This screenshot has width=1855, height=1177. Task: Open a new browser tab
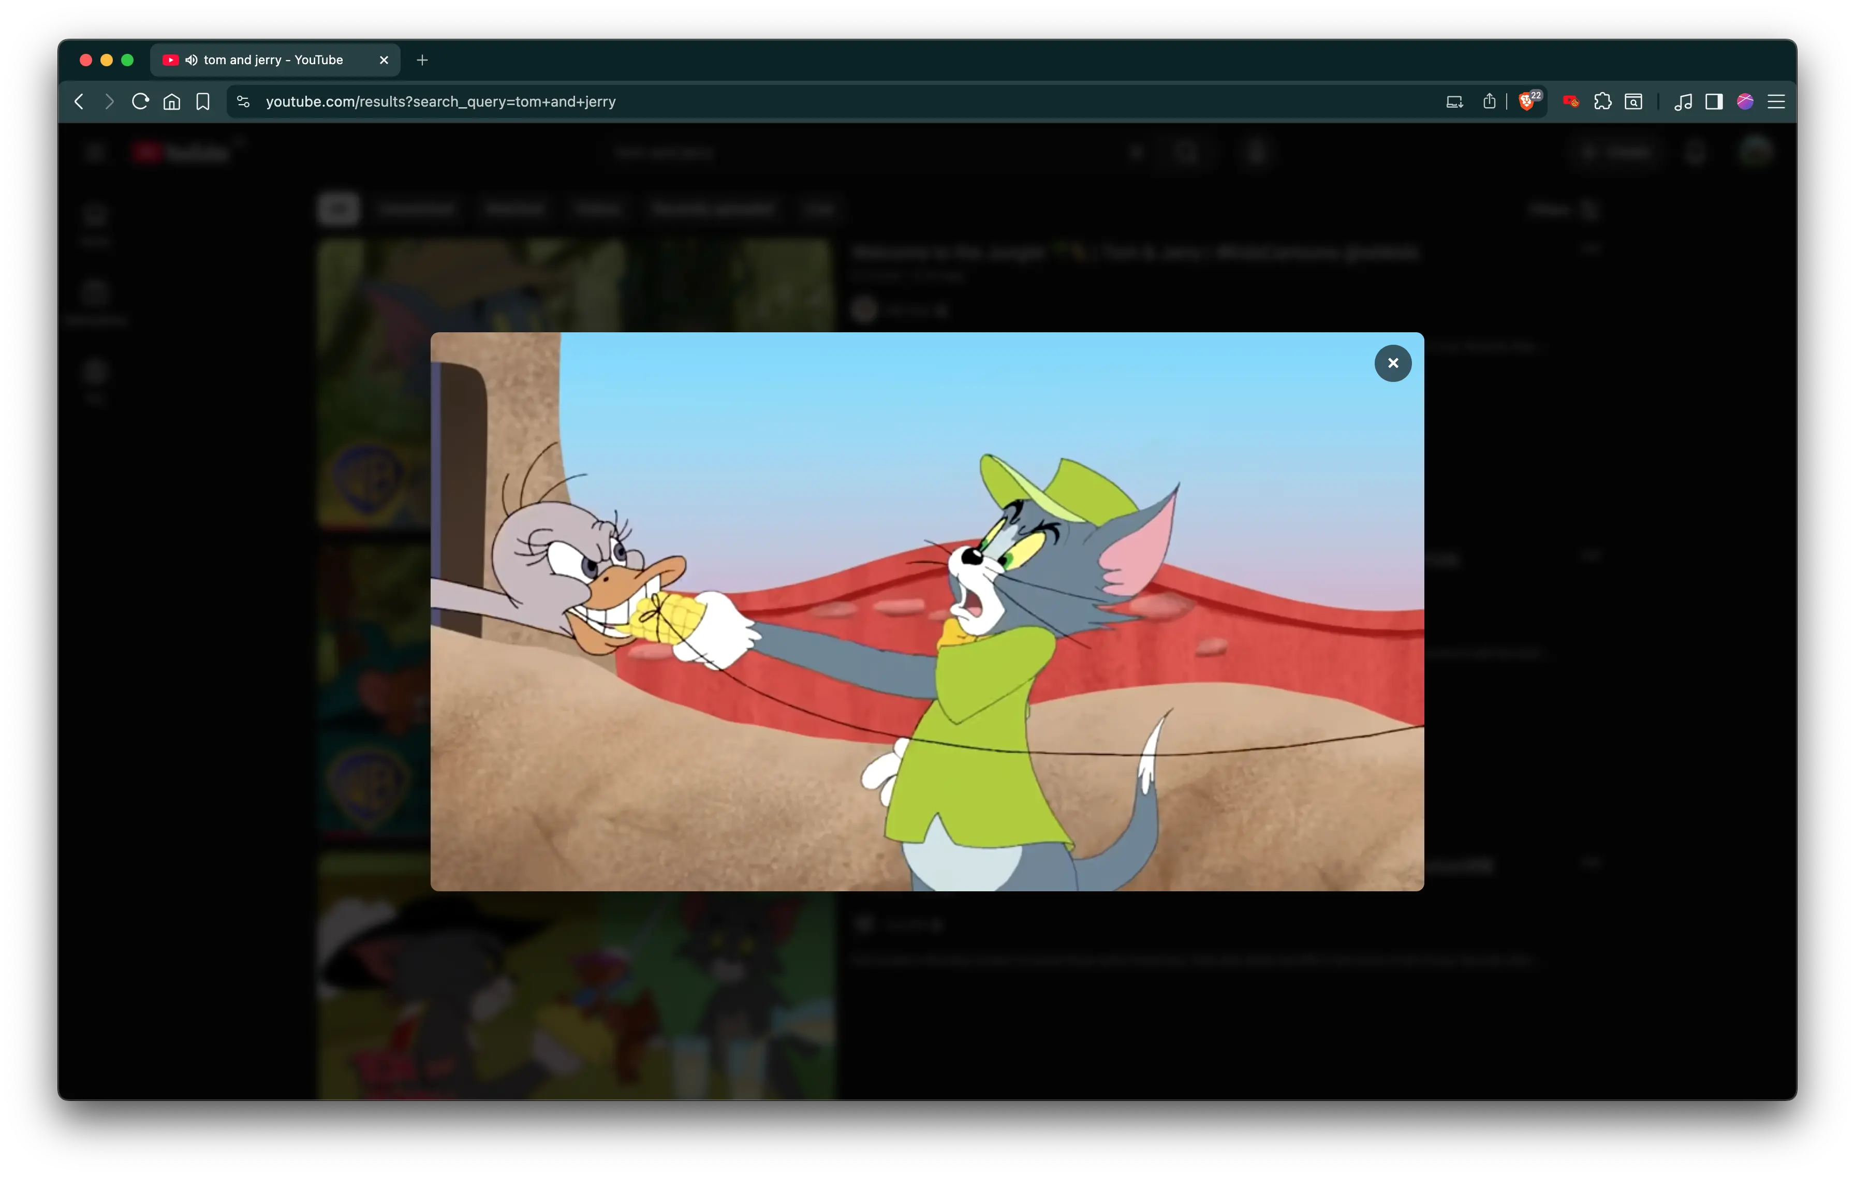422,60
